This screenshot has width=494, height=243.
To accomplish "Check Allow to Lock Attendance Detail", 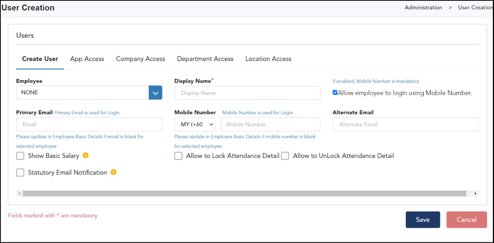I will click(179, 156).
